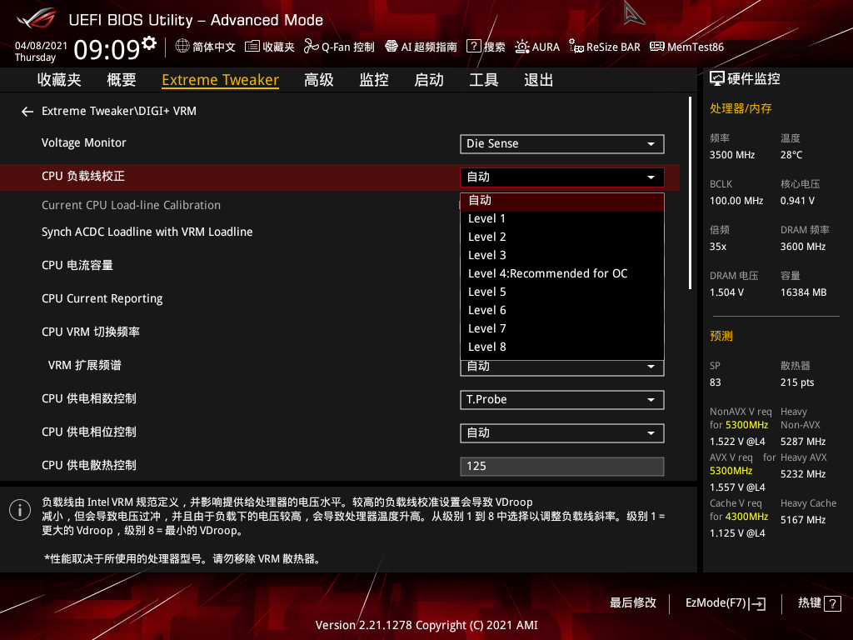Switch to the 高级 tab
The width and height of the screenshot is (853, 640).
tap(319, 80)
